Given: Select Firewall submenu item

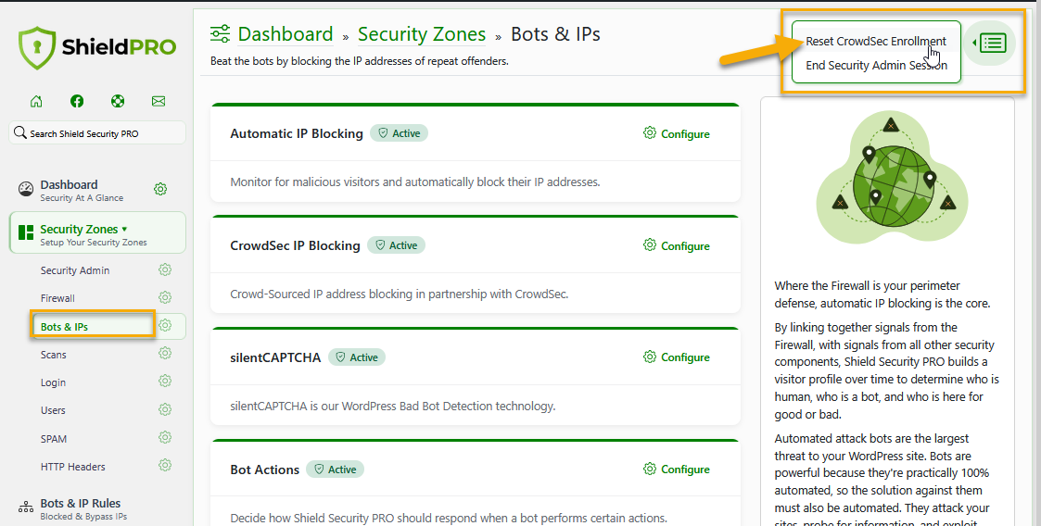Looking at the screenshot, I should click(x=57, y=298).
